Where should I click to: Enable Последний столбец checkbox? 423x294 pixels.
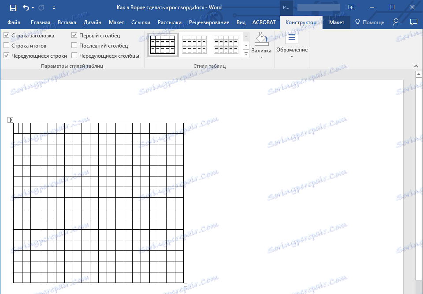(x=74, y=45)
